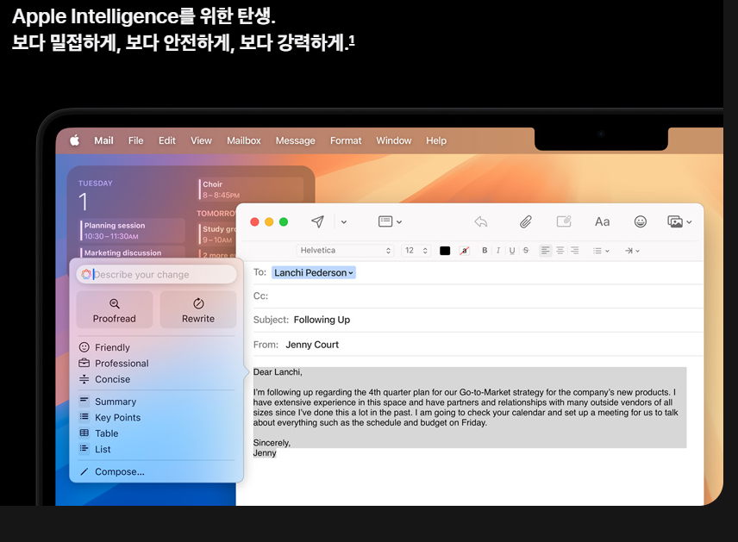Open header fields layout dropdown

click(x=391, y=221)
